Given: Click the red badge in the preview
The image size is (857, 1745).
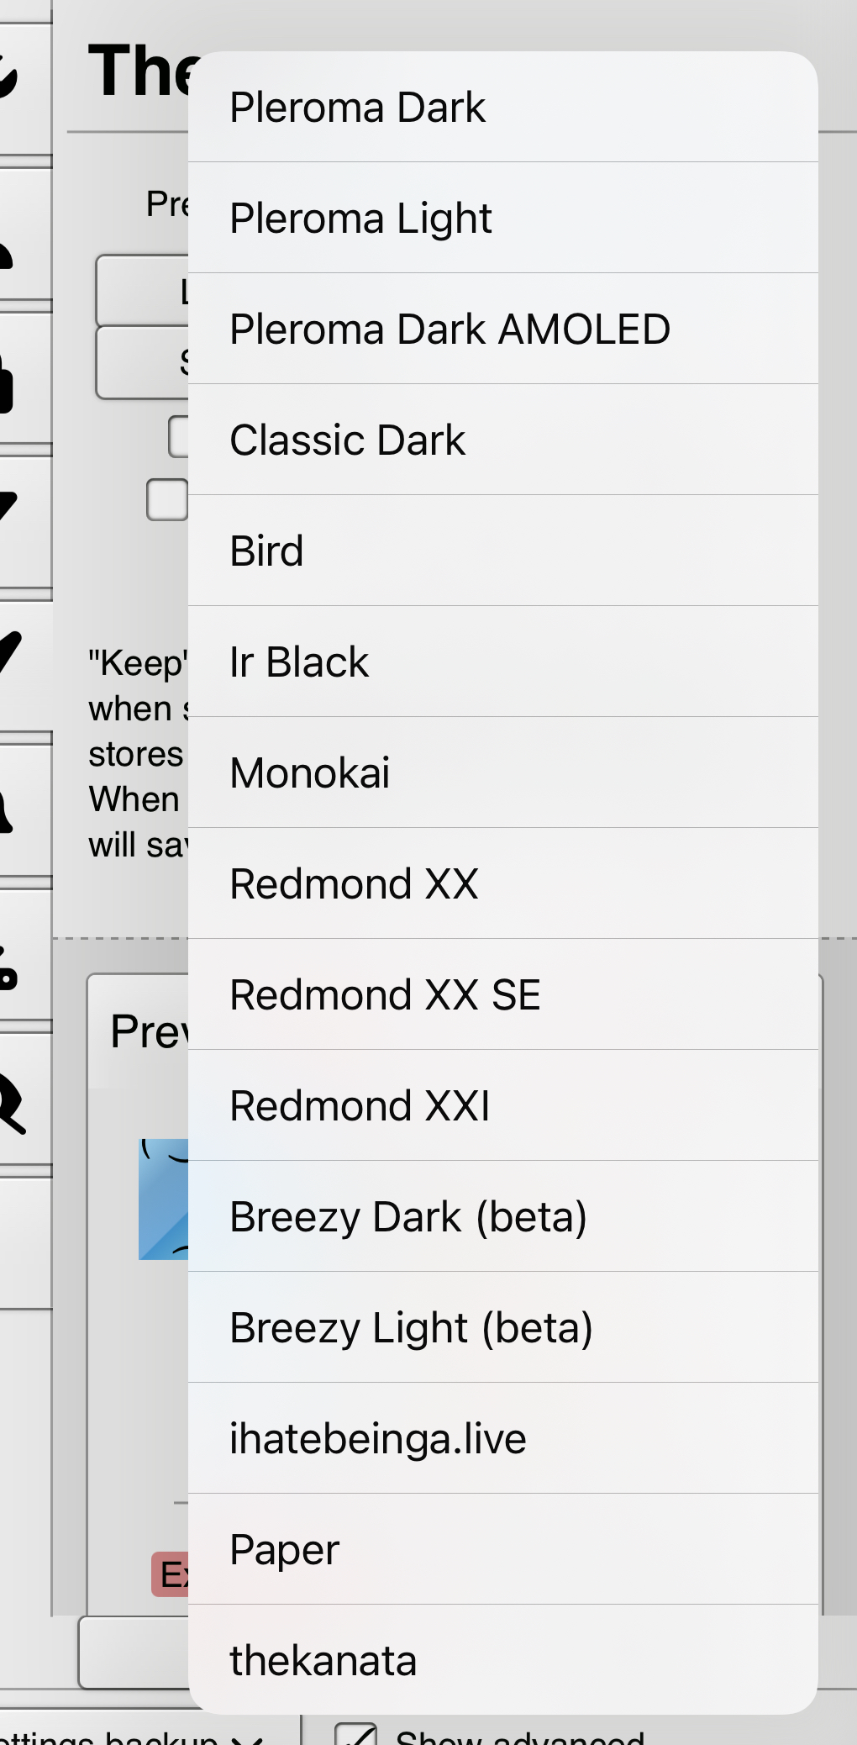Looking at the screenshot, I should click(170, 1574).
